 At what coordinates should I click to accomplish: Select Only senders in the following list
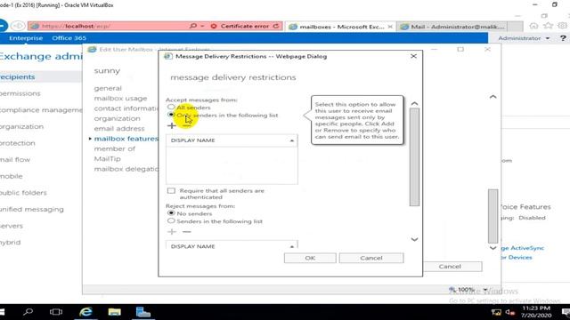coord(171,115)
